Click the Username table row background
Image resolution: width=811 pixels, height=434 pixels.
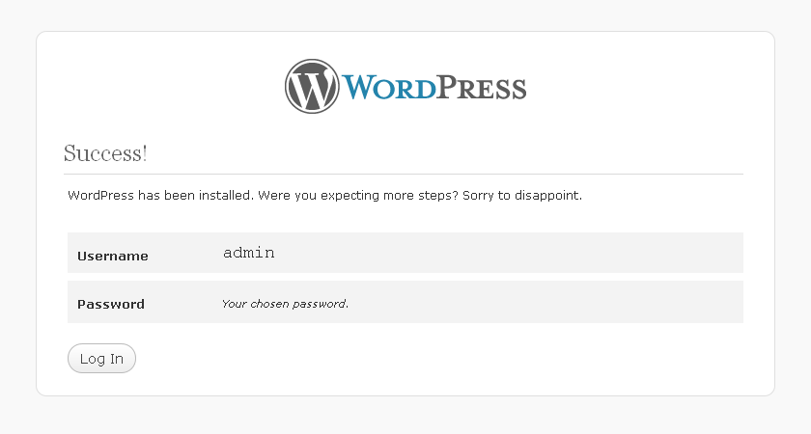tap(405, 253)
